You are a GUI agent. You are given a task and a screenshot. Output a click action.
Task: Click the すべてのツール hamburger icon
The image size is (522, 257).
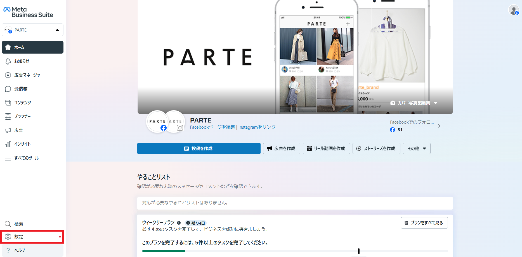pos(8,158)
